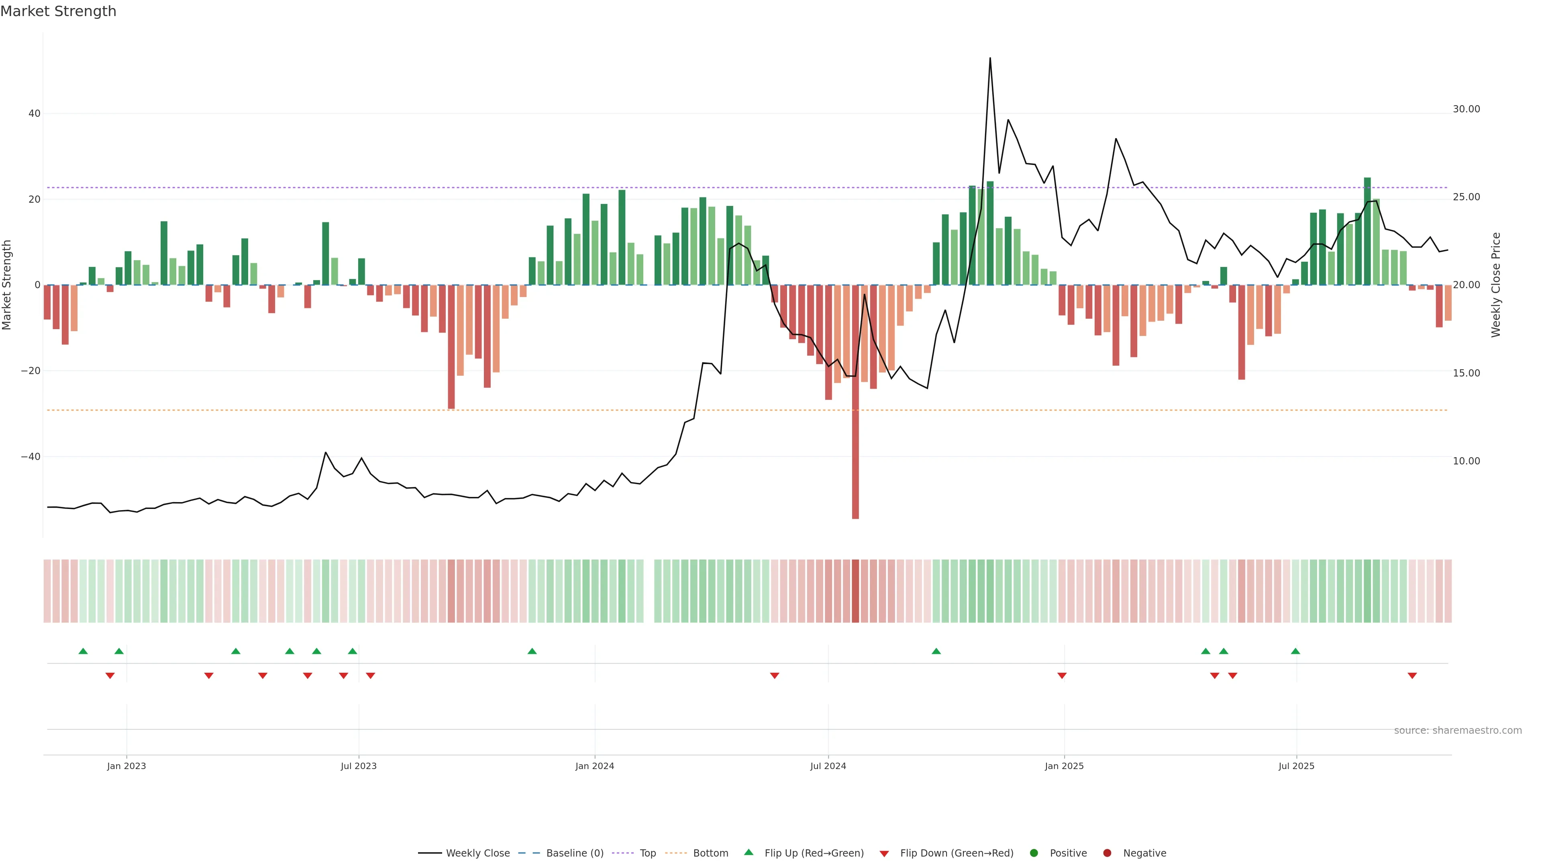
Task: Click the darkest red heatmap strip cell
Action: (855, 590)
